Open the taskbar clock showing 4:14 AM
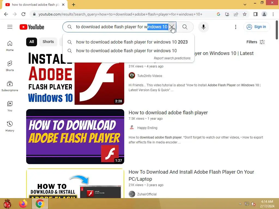The height and width of the screenshot is (209, 279). [267, 204]
